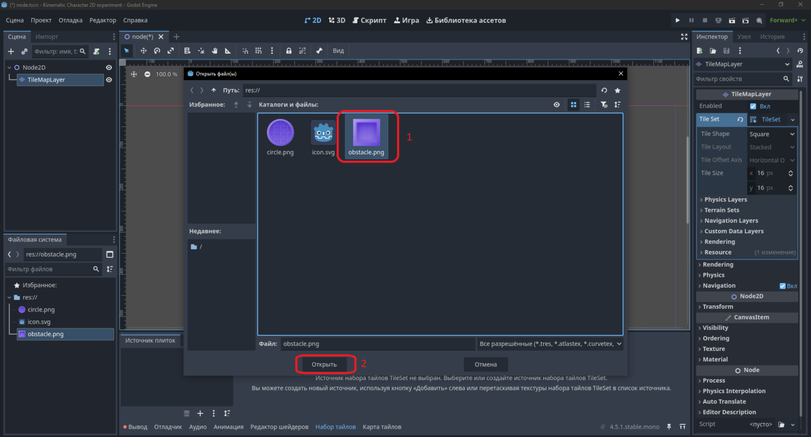Hide the TileMapLayer node visibility eye

coord(109,80)
